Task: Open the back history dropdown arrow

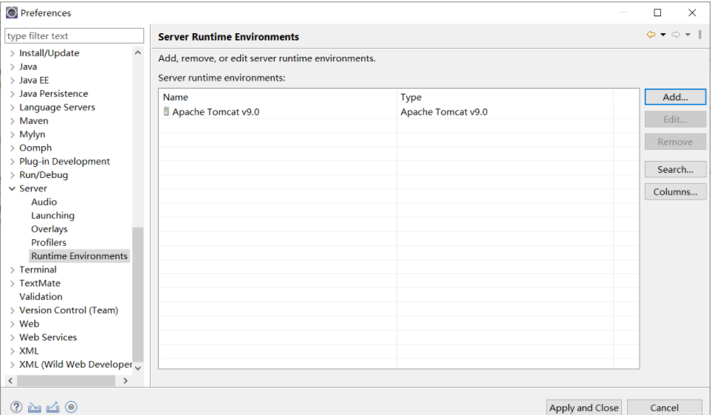Action: 663,35
